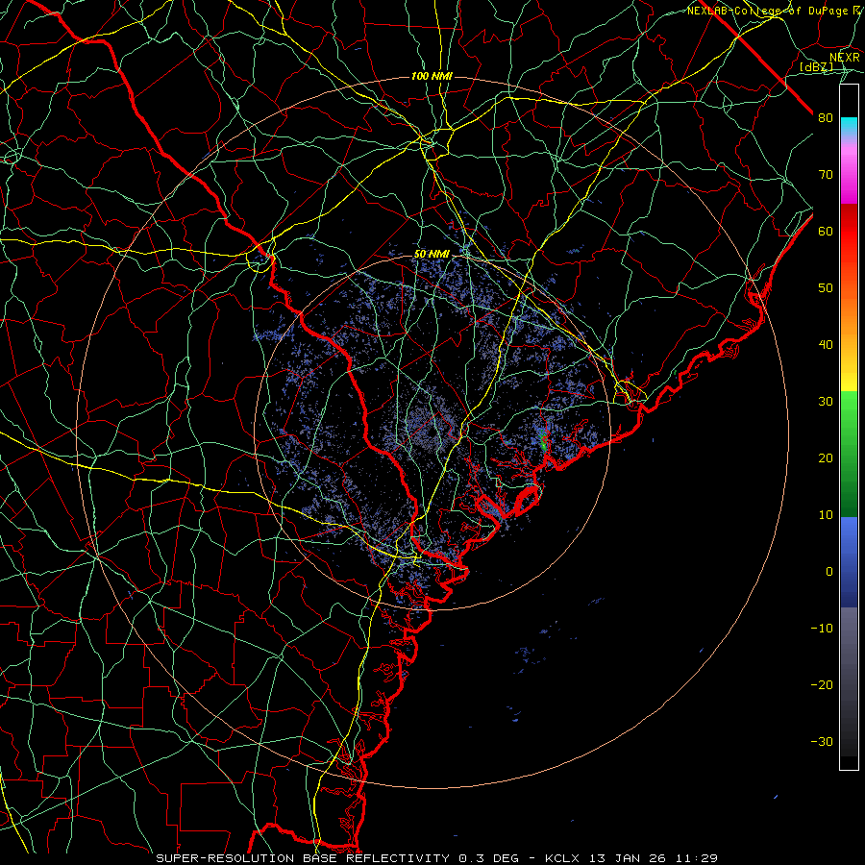This screenshot has height=865, width=865.
Task: Click the '50 NMI' range ring label
Action: coord(432,255)
